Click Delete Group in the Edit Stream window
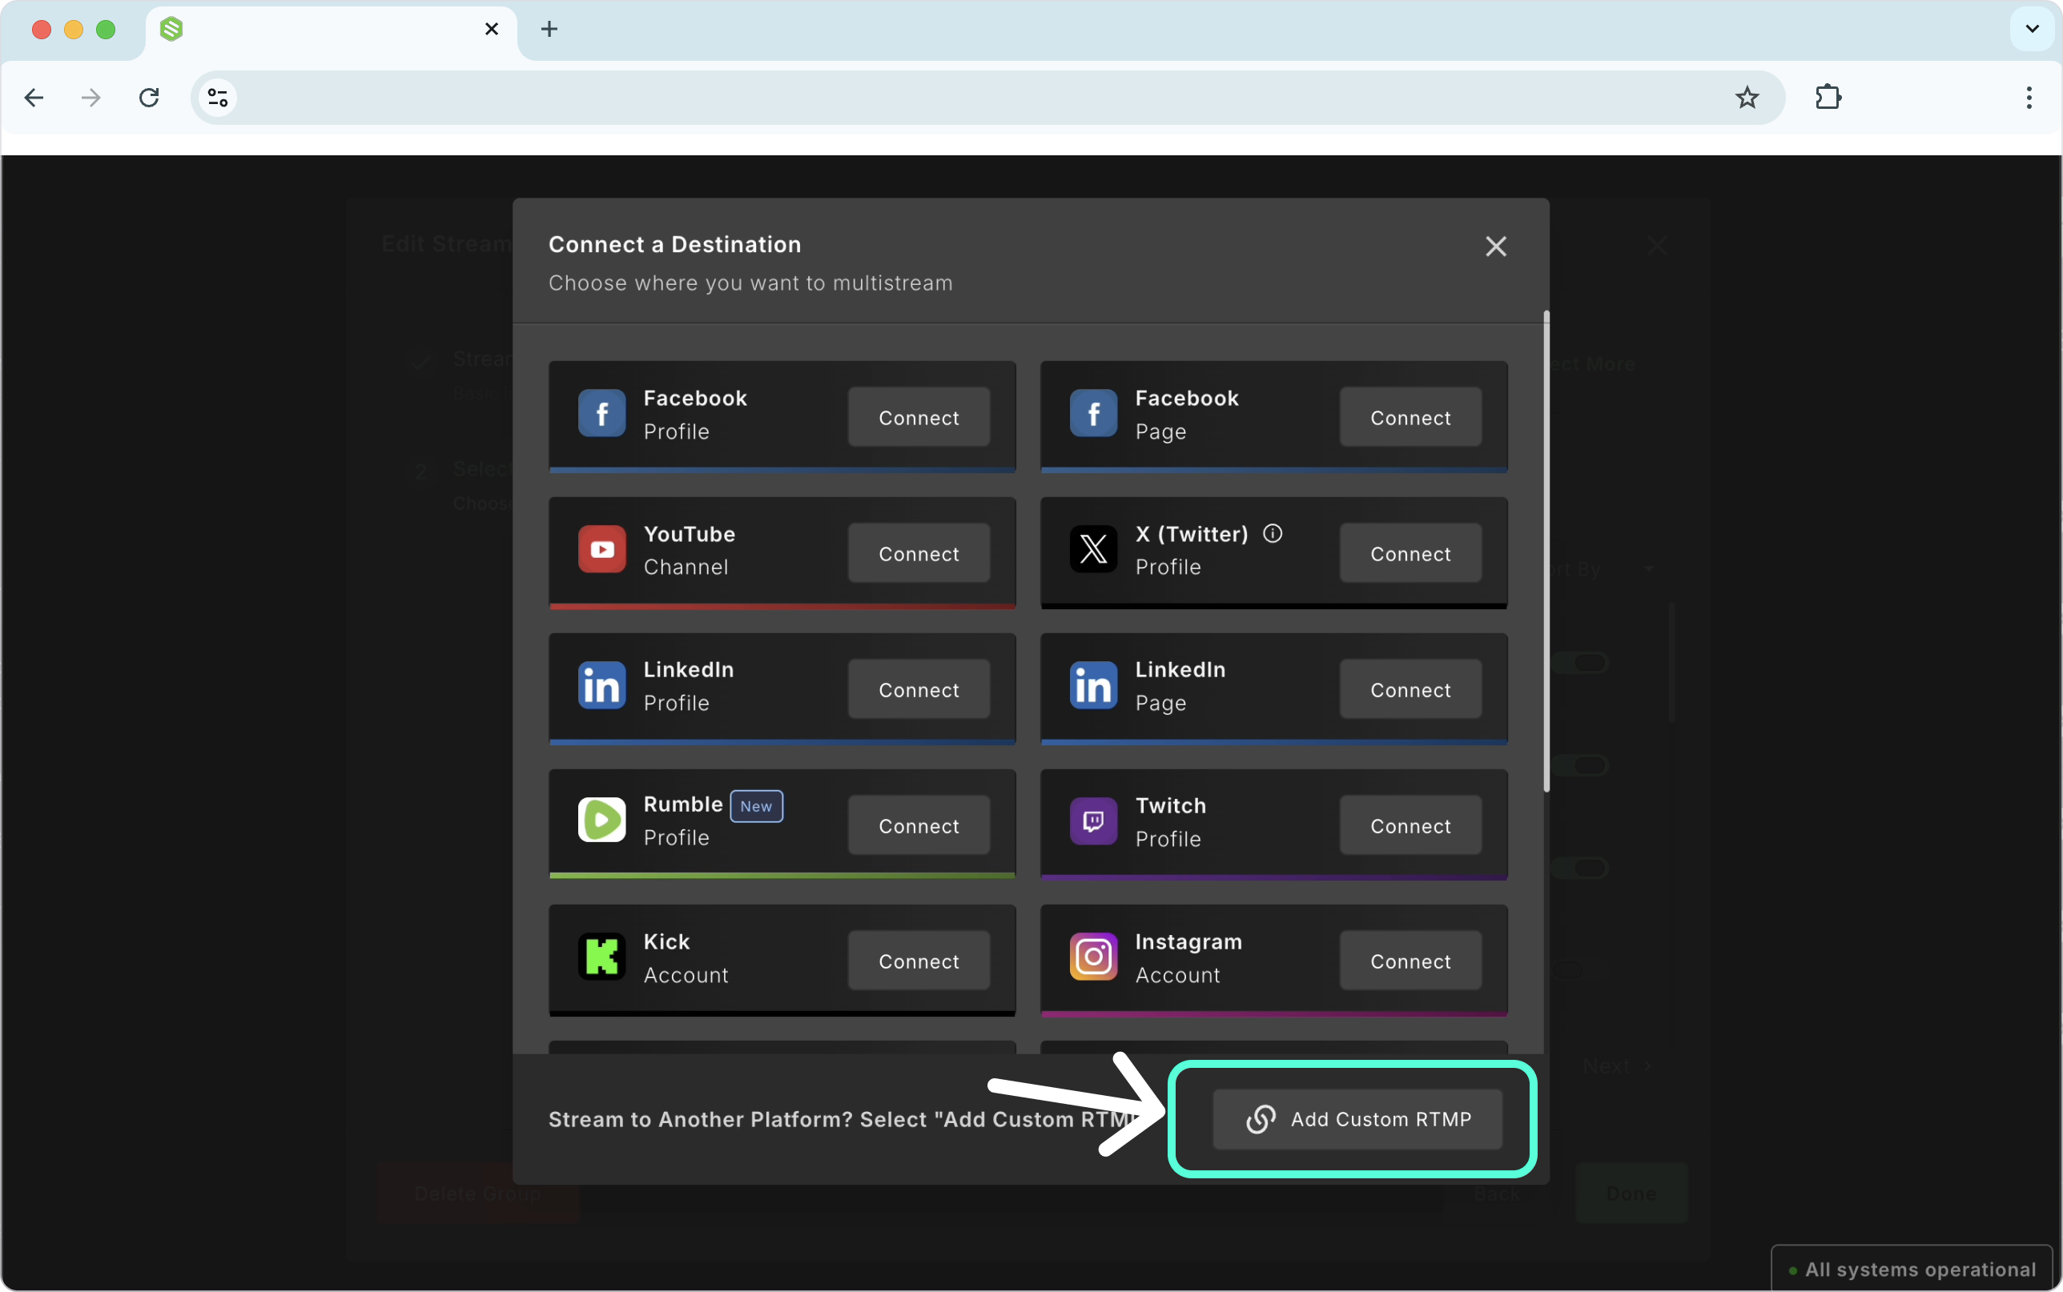This screenshot has height=1292, width=2063. (x=478, y=1193)
